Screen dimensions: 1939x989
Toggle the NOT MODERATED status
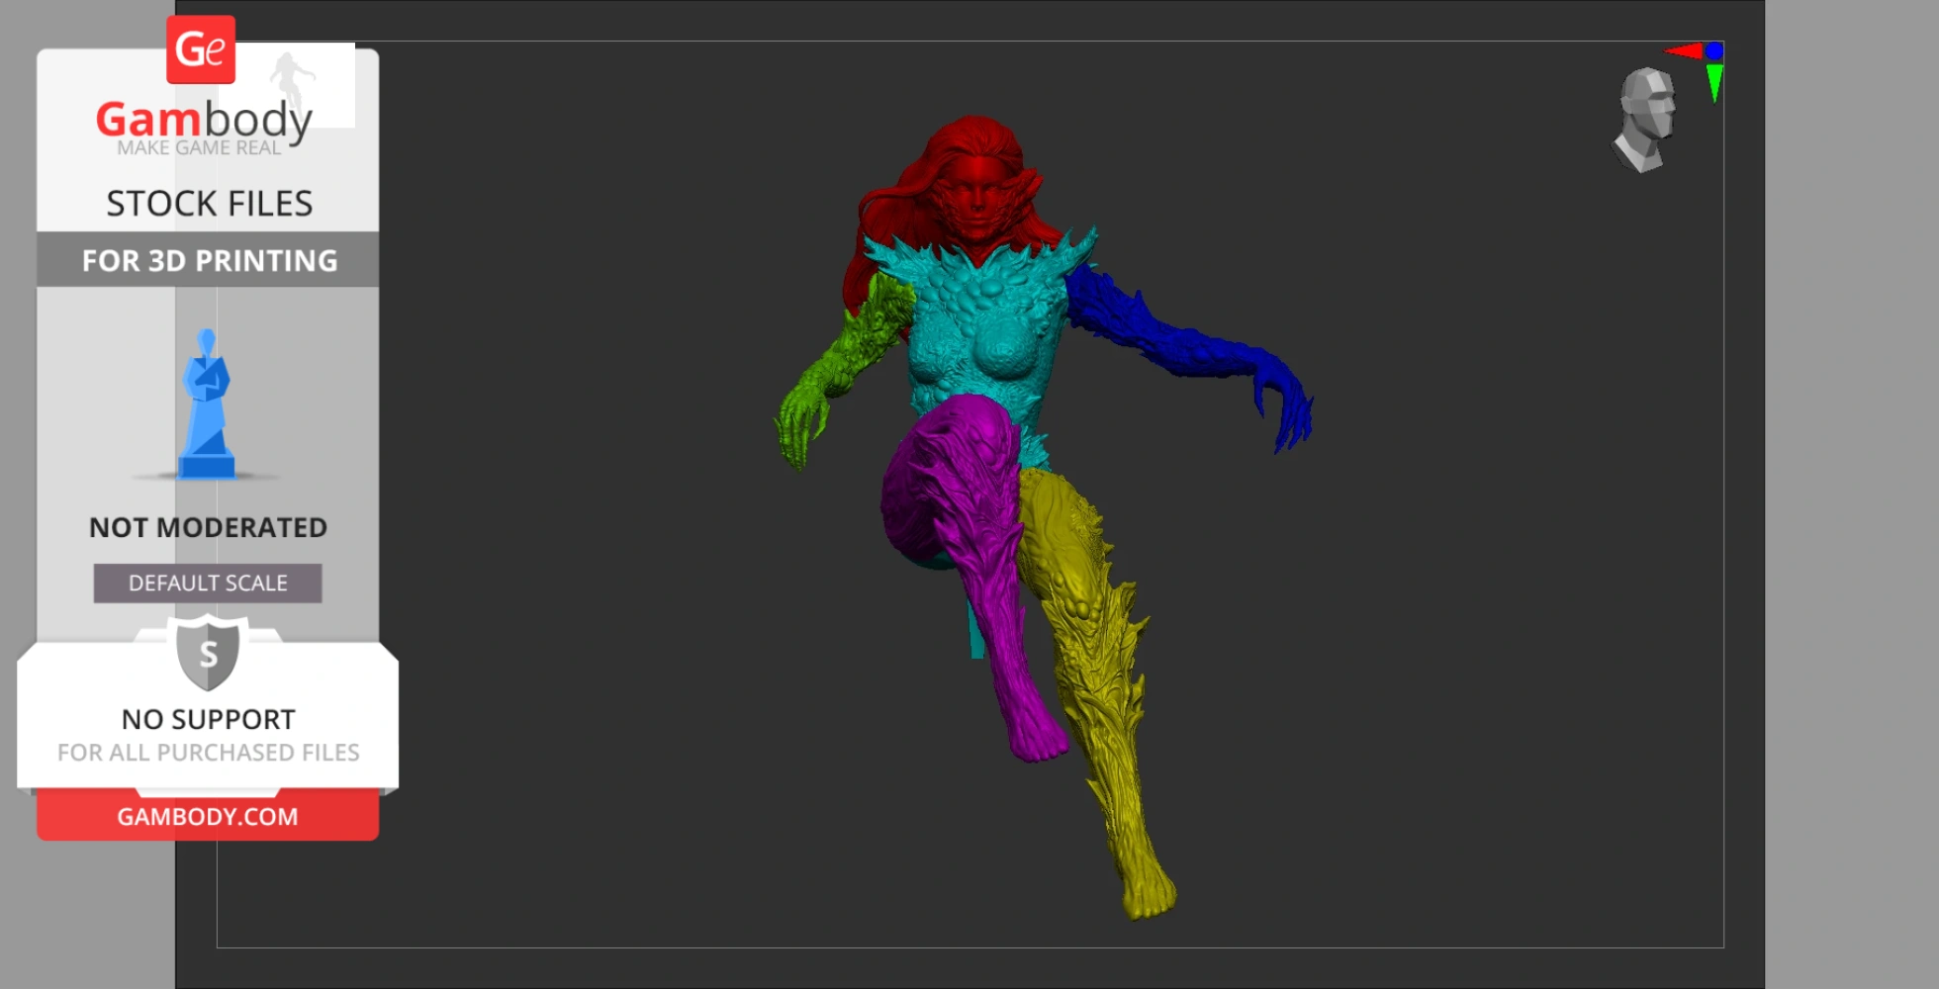coord(207,527)
